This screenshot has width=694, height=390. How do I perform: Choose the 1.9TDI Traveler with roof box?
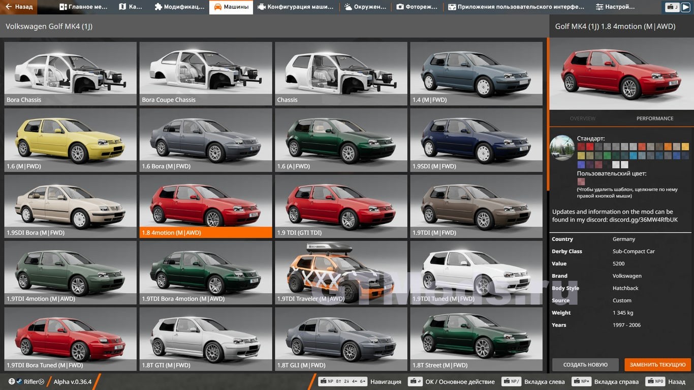tap(341, 273)
